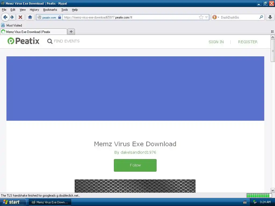Open a new tab with plus button

point(71,32)
